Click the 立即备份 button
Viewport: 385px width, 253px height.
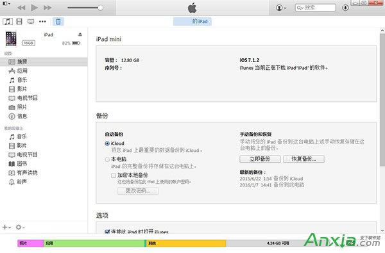[260, 159]
